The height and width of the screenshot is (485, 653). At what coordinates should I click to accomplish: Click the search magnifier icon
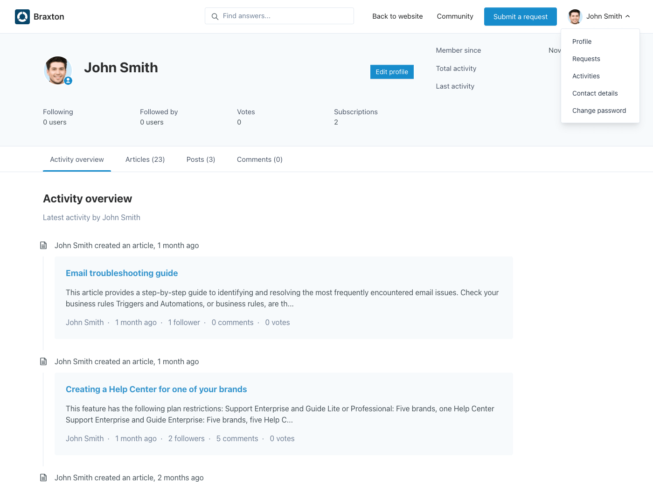point(215,16)
